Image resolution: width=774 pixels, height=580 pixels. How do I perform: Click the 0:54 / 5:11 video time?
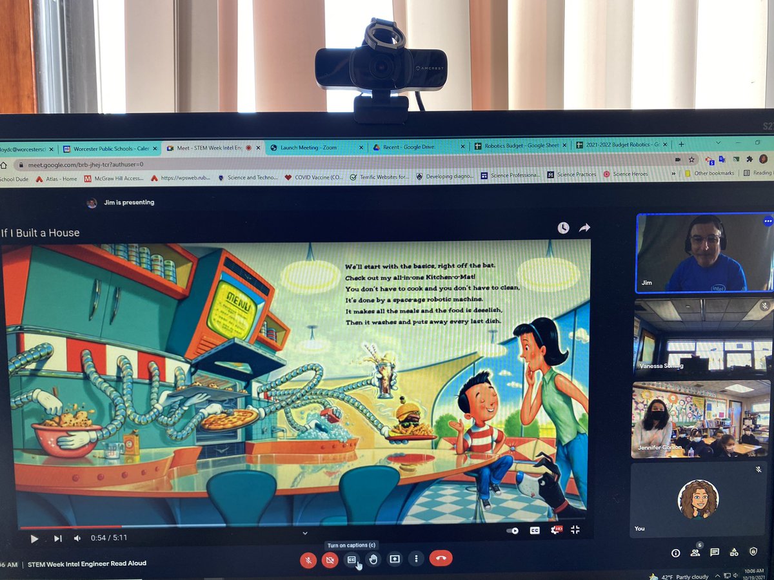pyautogui.click(x=109, y=538)
